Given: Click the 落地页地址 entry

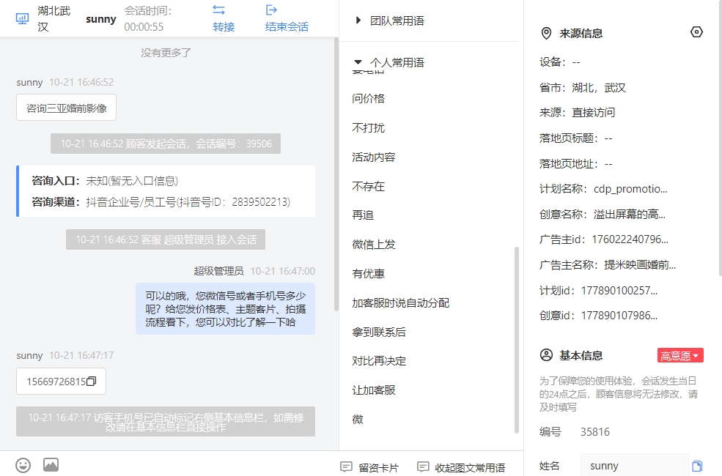Looking at the screenshot, I should [x=576, y=164].
